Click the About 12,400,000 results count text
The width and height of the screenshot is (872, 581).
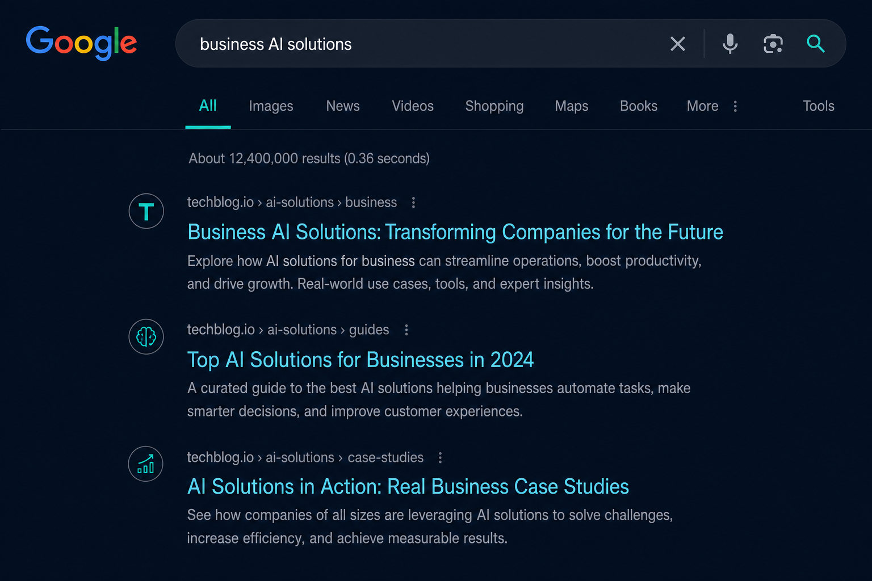(309, 158)
